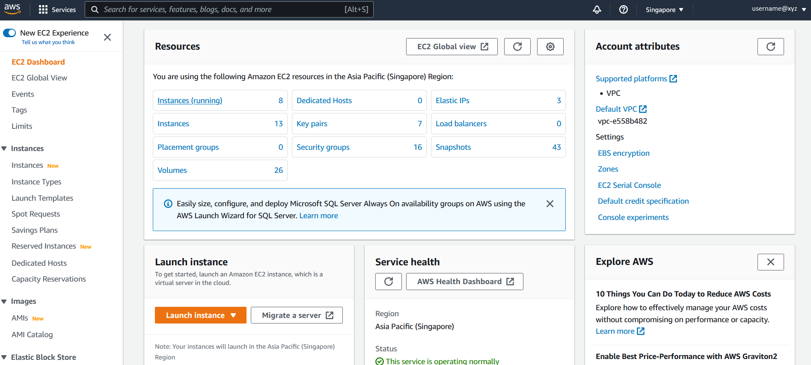The image size is (811, 365).
Task: Select EC2 Dashboard in the sidebar
Action: point(38,62)
